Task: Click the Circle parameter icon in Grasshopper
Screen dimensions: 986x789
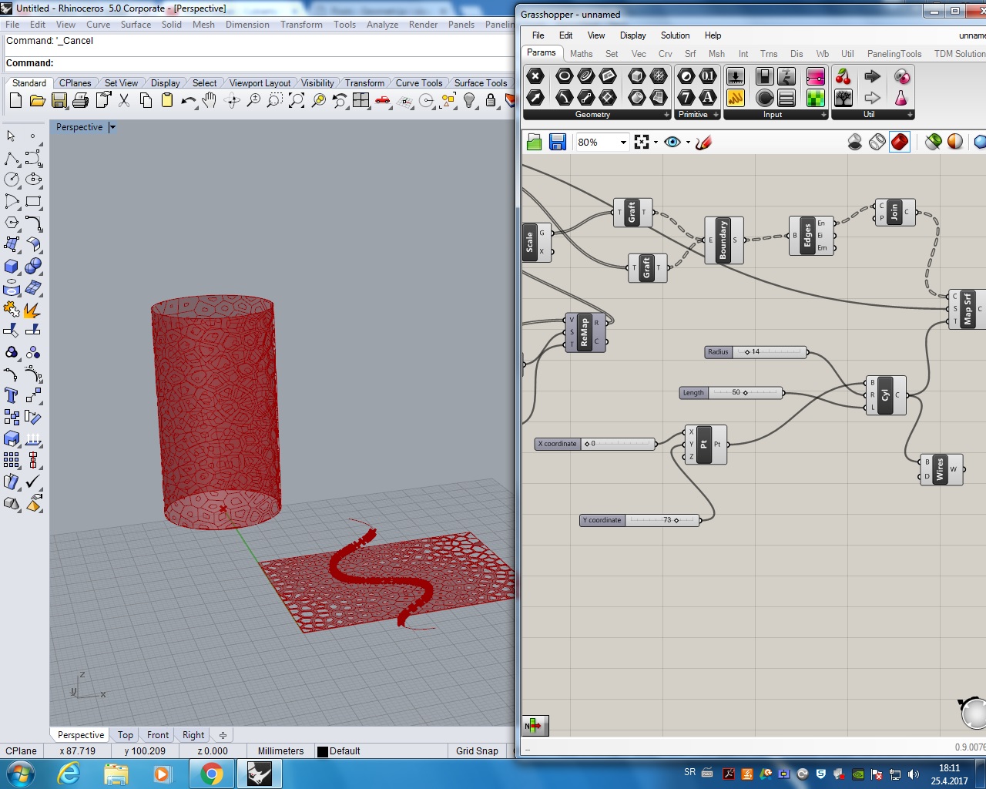Action: 565,76
